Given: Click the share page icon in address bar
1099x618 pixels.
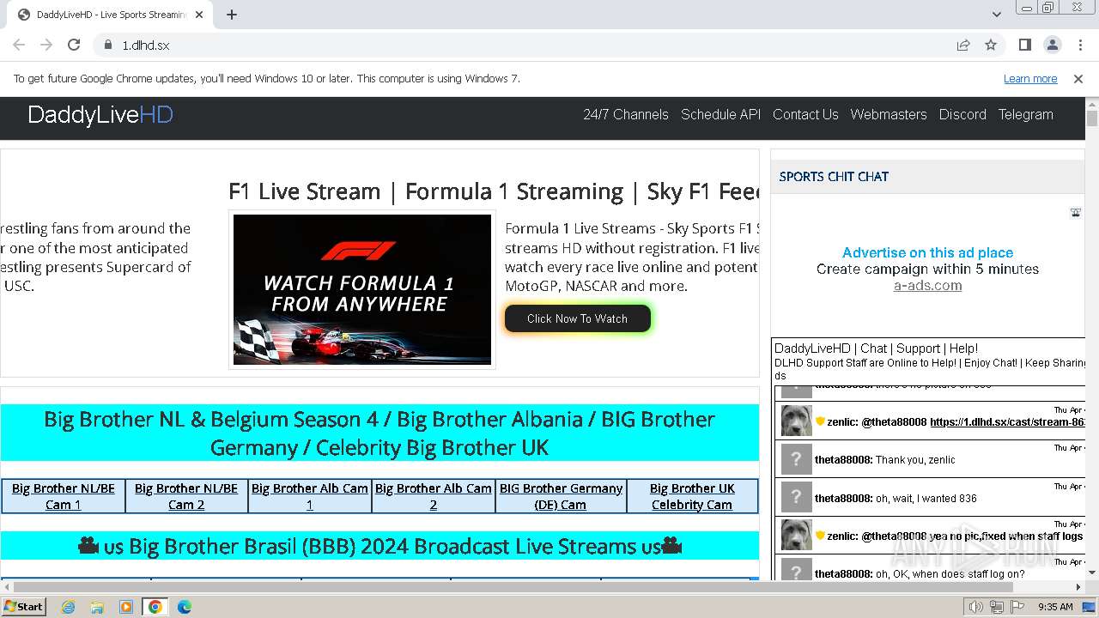Looking at the screenshot, I should (x=963, y=45).
